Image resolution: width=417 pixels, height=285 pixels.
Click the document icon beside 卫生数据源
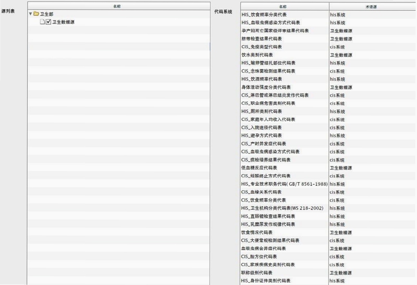[x=42, y=22]
